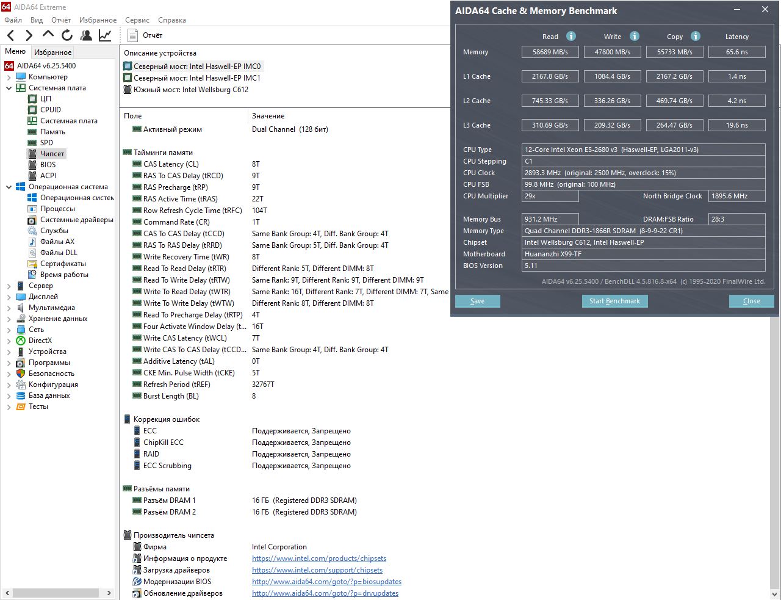Screen dimensions: 781x600
Task: Select the CPUID icon in the tree
Action: pyautogui.click(x=32, y=110)
